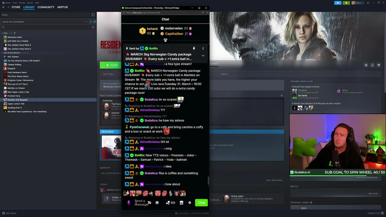Switch to the COMMUNITY tab in Steam

46,7
